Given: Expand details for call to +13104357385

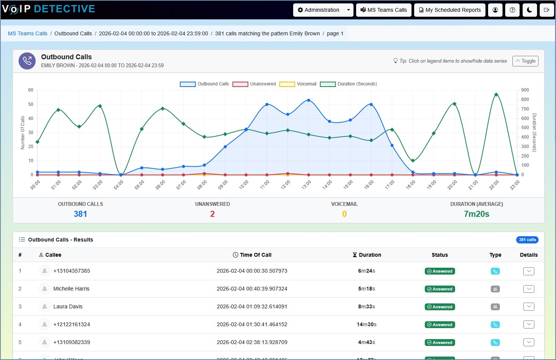Looking at the screenshot, I should click(529, 271).
